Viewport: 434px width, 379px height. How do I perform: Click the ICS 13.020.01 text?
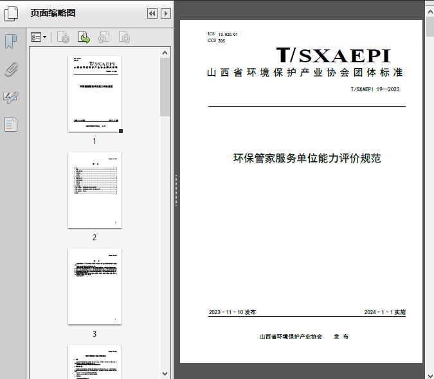[222, 34]
